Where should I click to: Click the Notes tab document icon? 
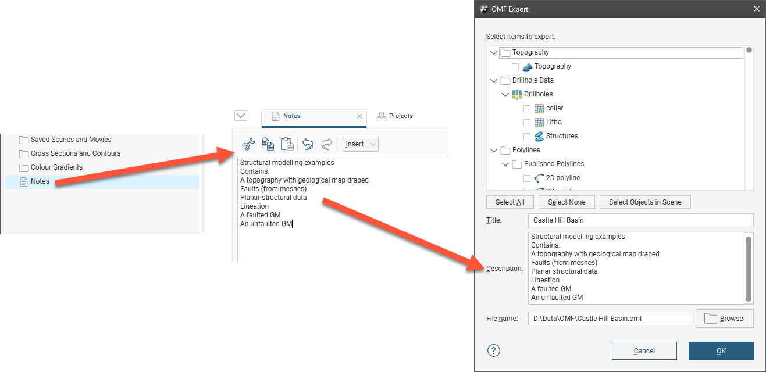pos(276,116)
